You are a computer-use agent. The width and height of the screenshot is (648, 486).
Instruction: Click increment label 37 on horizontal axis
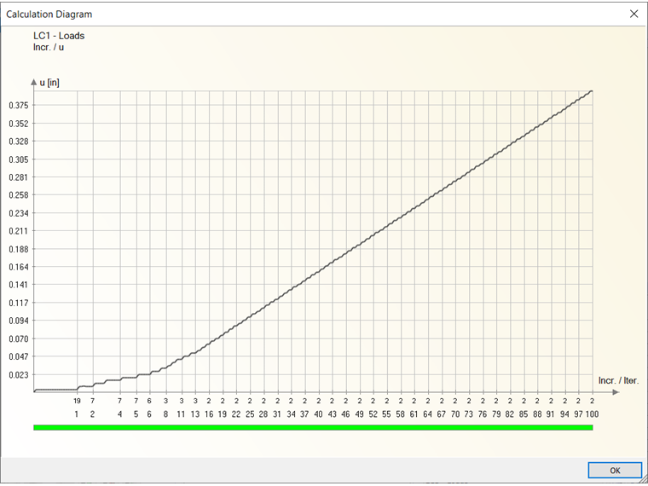pos(304,414)
